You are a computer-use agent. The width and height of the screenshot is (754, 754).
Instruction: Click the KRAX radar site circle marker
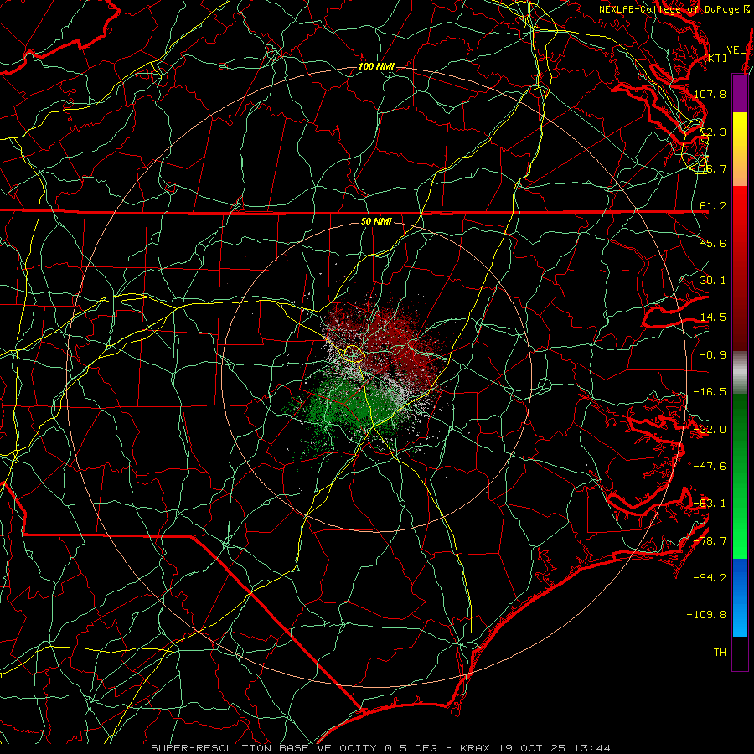point(354,354)
